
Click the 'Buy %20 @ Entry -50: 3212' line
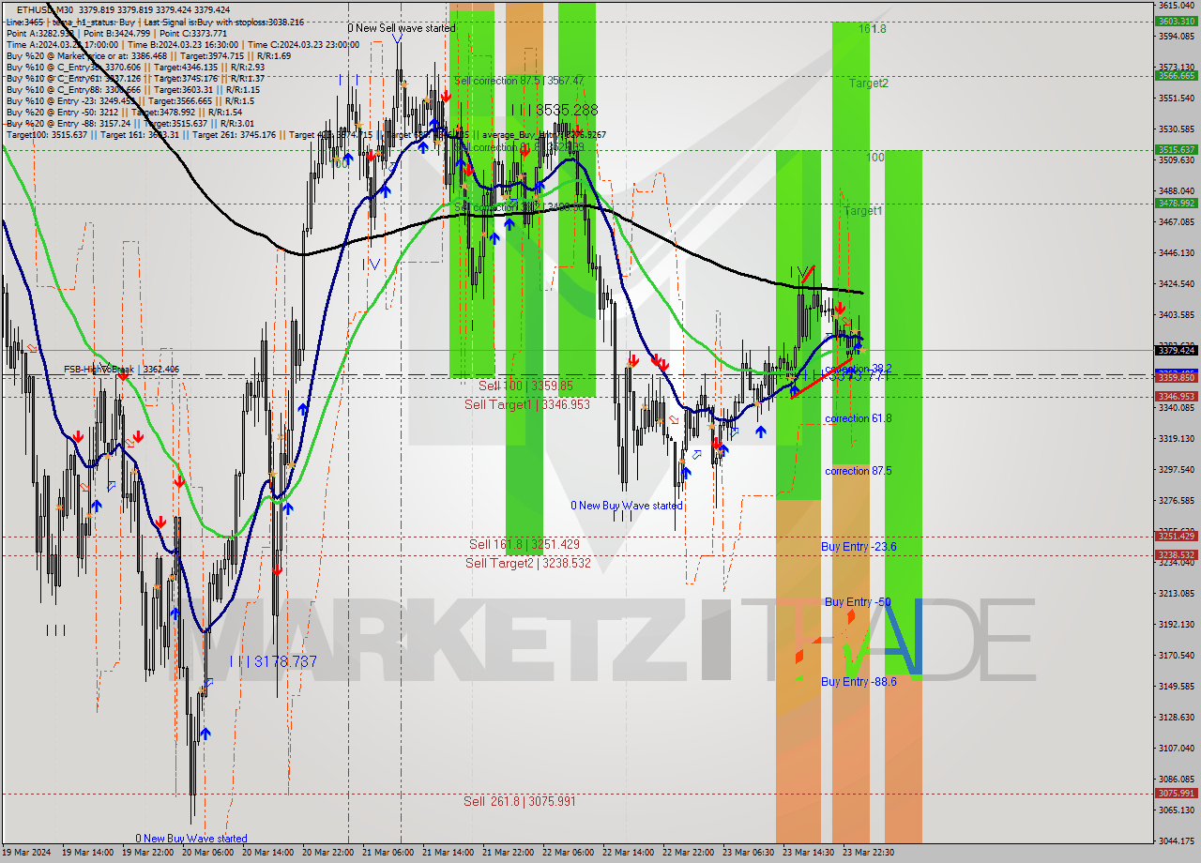coord(124,112)
